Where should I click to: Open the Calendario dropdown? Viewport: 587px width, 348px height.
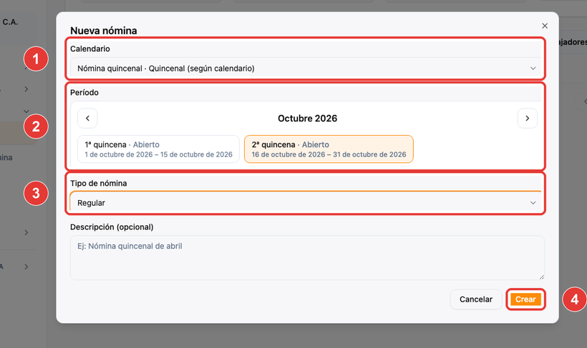pos(306,69)
